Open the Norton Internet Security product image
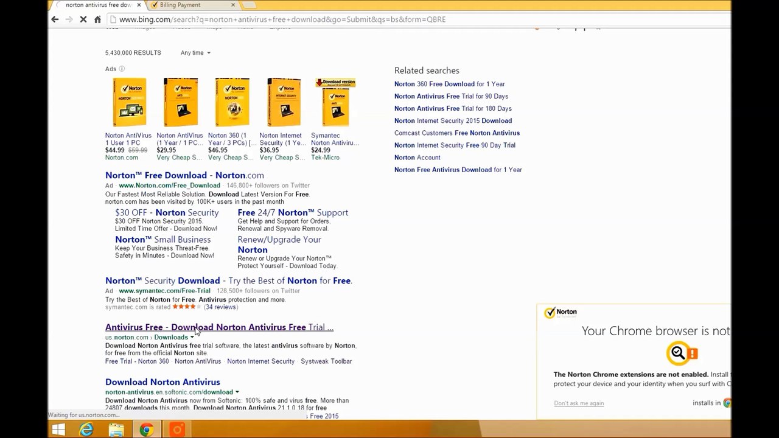 pos(284,102)
